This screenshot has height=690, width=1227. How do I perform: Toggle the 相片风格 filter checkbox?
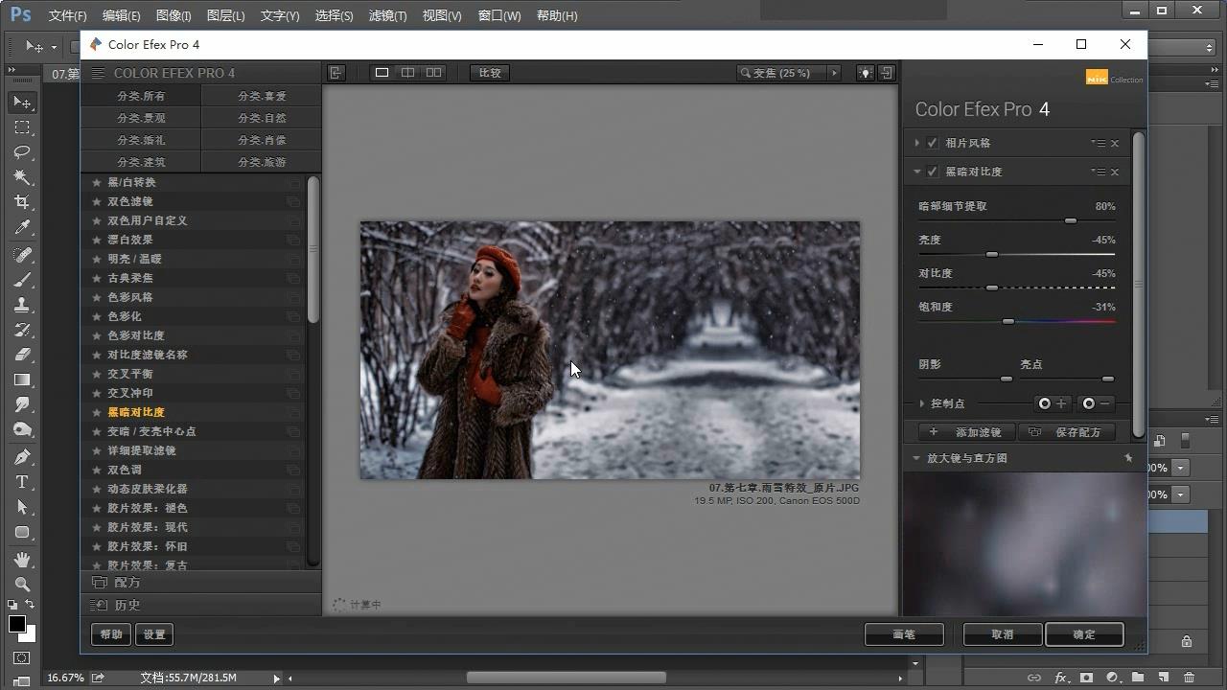(x=933, y=143)
